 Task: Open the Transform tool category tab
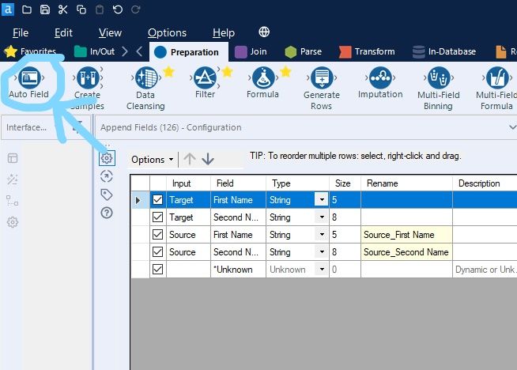(x=367, y=51)
